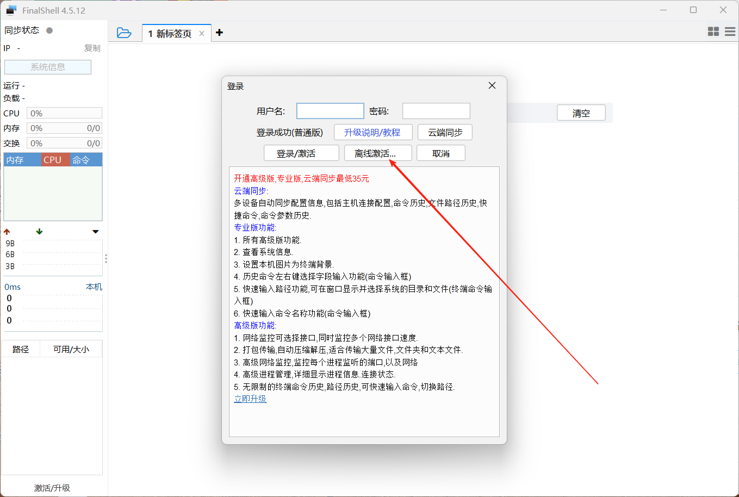739x497 pixels.
Task: Click the upload speed arrow icon
Action: point(7,232)
